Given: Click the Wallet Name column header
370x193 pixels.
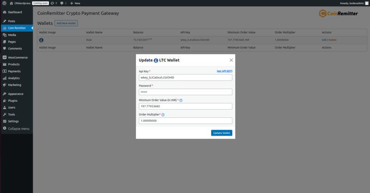Looking at the screenshot, I should (x=94, y=32).
